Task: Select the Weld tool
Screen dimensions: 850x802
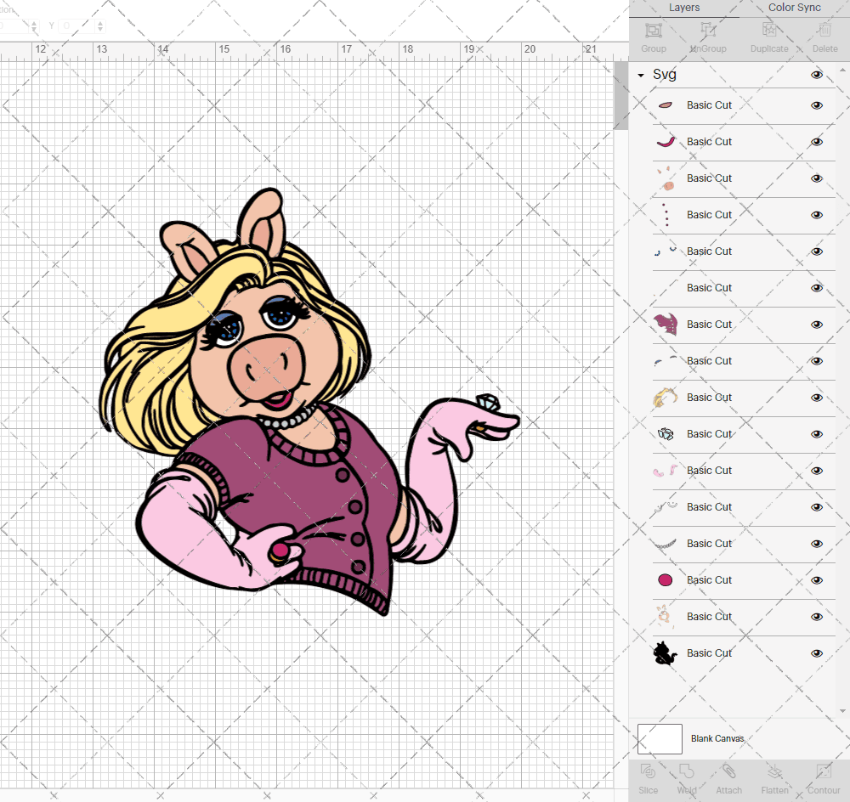Action: click(x=686, y=771)
